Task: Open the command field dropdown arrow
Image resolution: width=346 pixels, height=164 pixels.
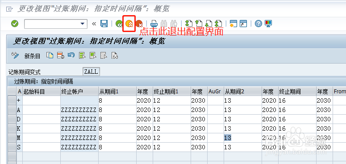Action: (83, 24)
